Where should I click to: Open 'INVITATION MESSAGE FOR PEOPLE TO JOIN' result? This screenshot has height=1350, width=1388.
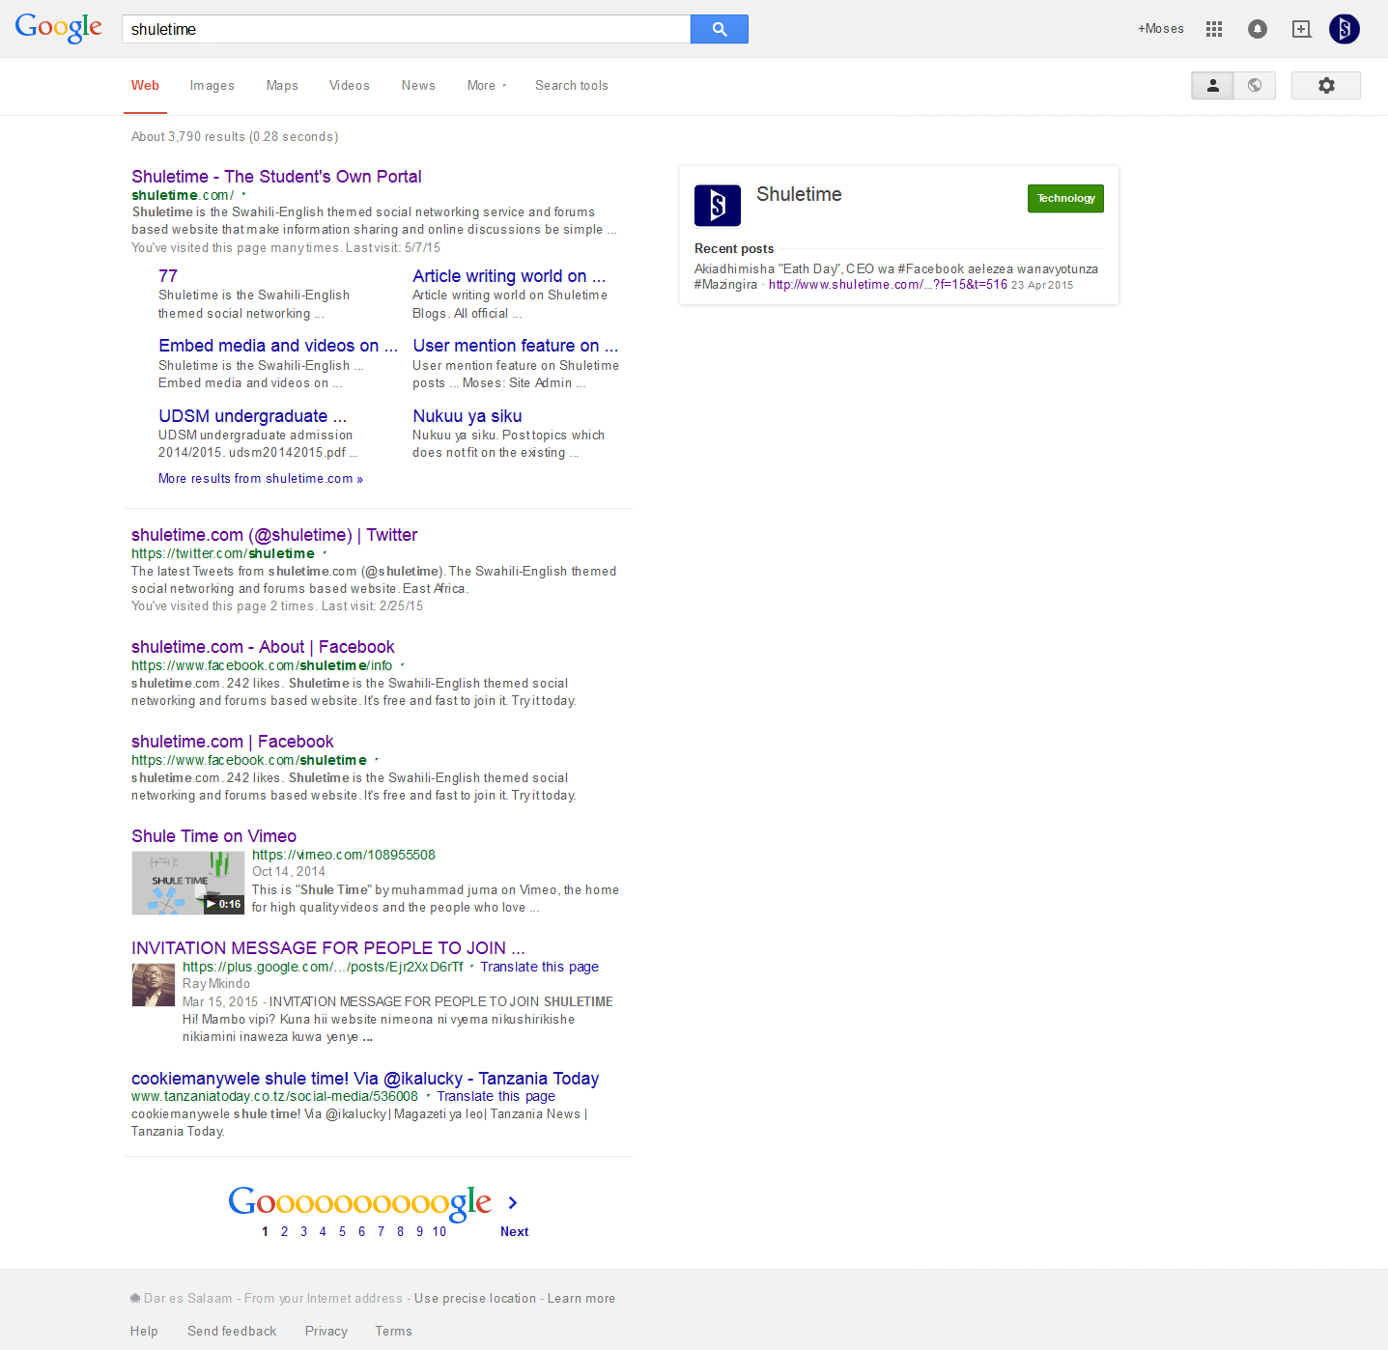[328, 948]
